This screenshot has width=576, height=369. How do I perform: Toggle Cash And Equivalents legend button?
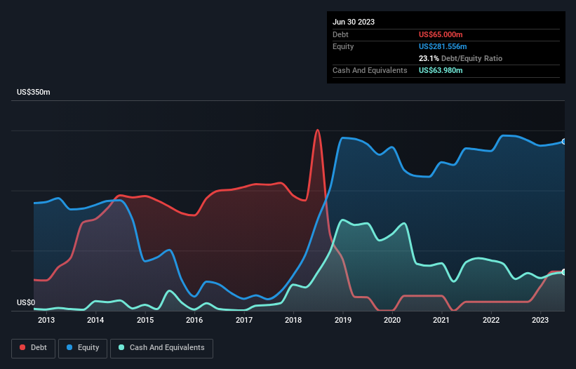click(161, 348)
